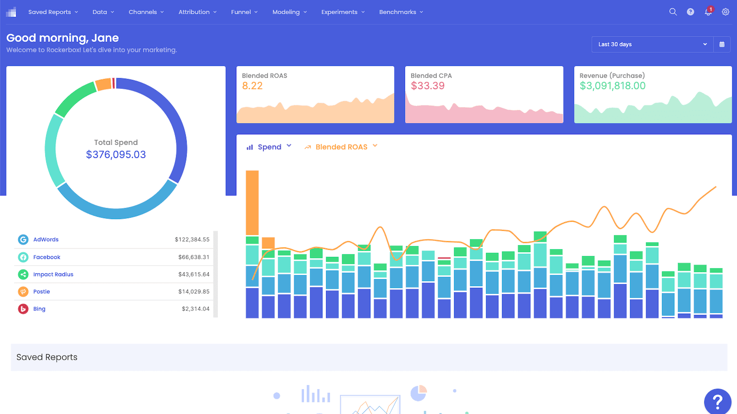Click the AdWords spend link
This screenshot has width=737, height=414.
[46, 239]
